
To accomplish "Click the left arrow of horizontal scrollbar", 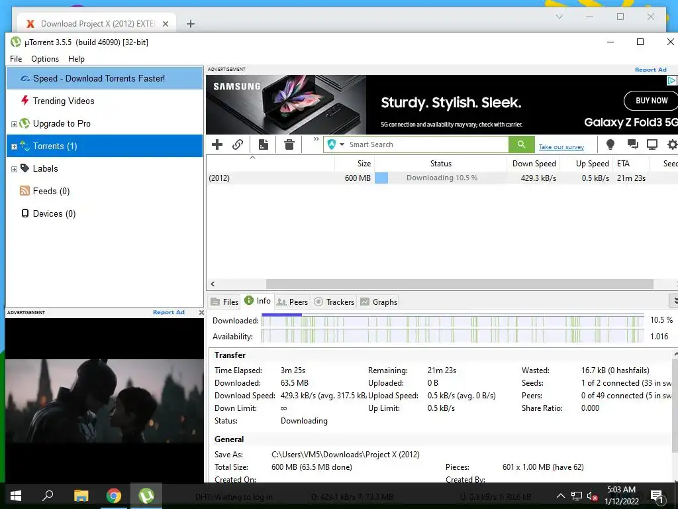I will [x=213, y=284].
